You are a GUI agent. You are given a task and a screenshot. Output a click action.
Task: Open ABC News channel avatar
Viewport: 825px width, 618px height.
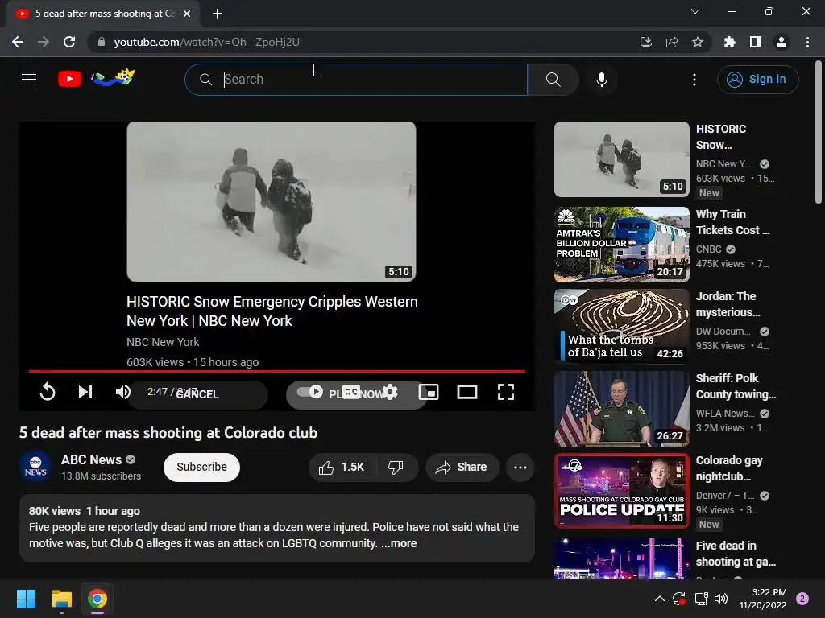[35, 467]
